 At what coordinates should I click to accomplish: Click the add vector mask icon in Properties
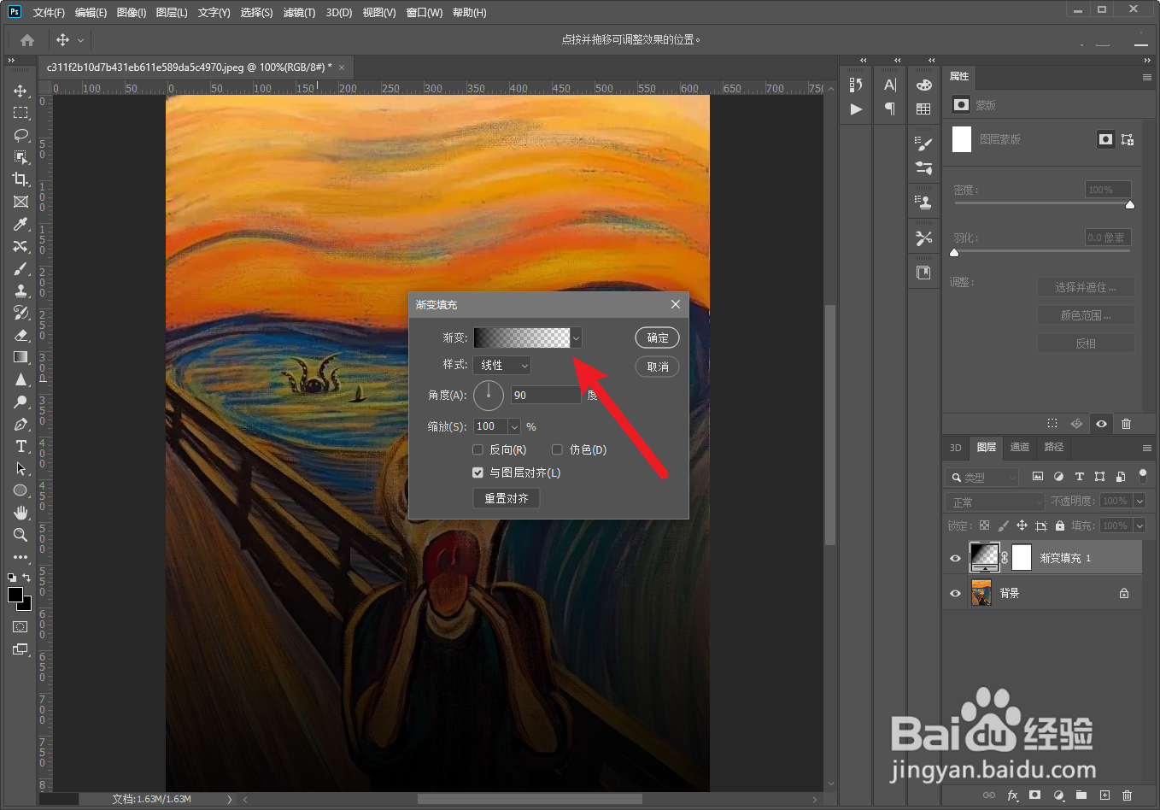(x=1128, y=139)
